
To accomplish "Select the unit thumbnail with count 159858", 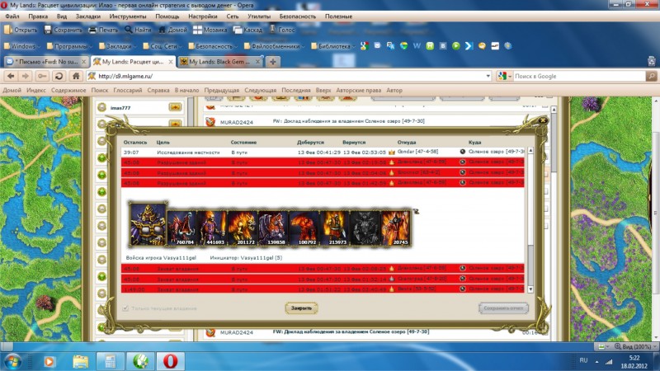I will 273,228.
